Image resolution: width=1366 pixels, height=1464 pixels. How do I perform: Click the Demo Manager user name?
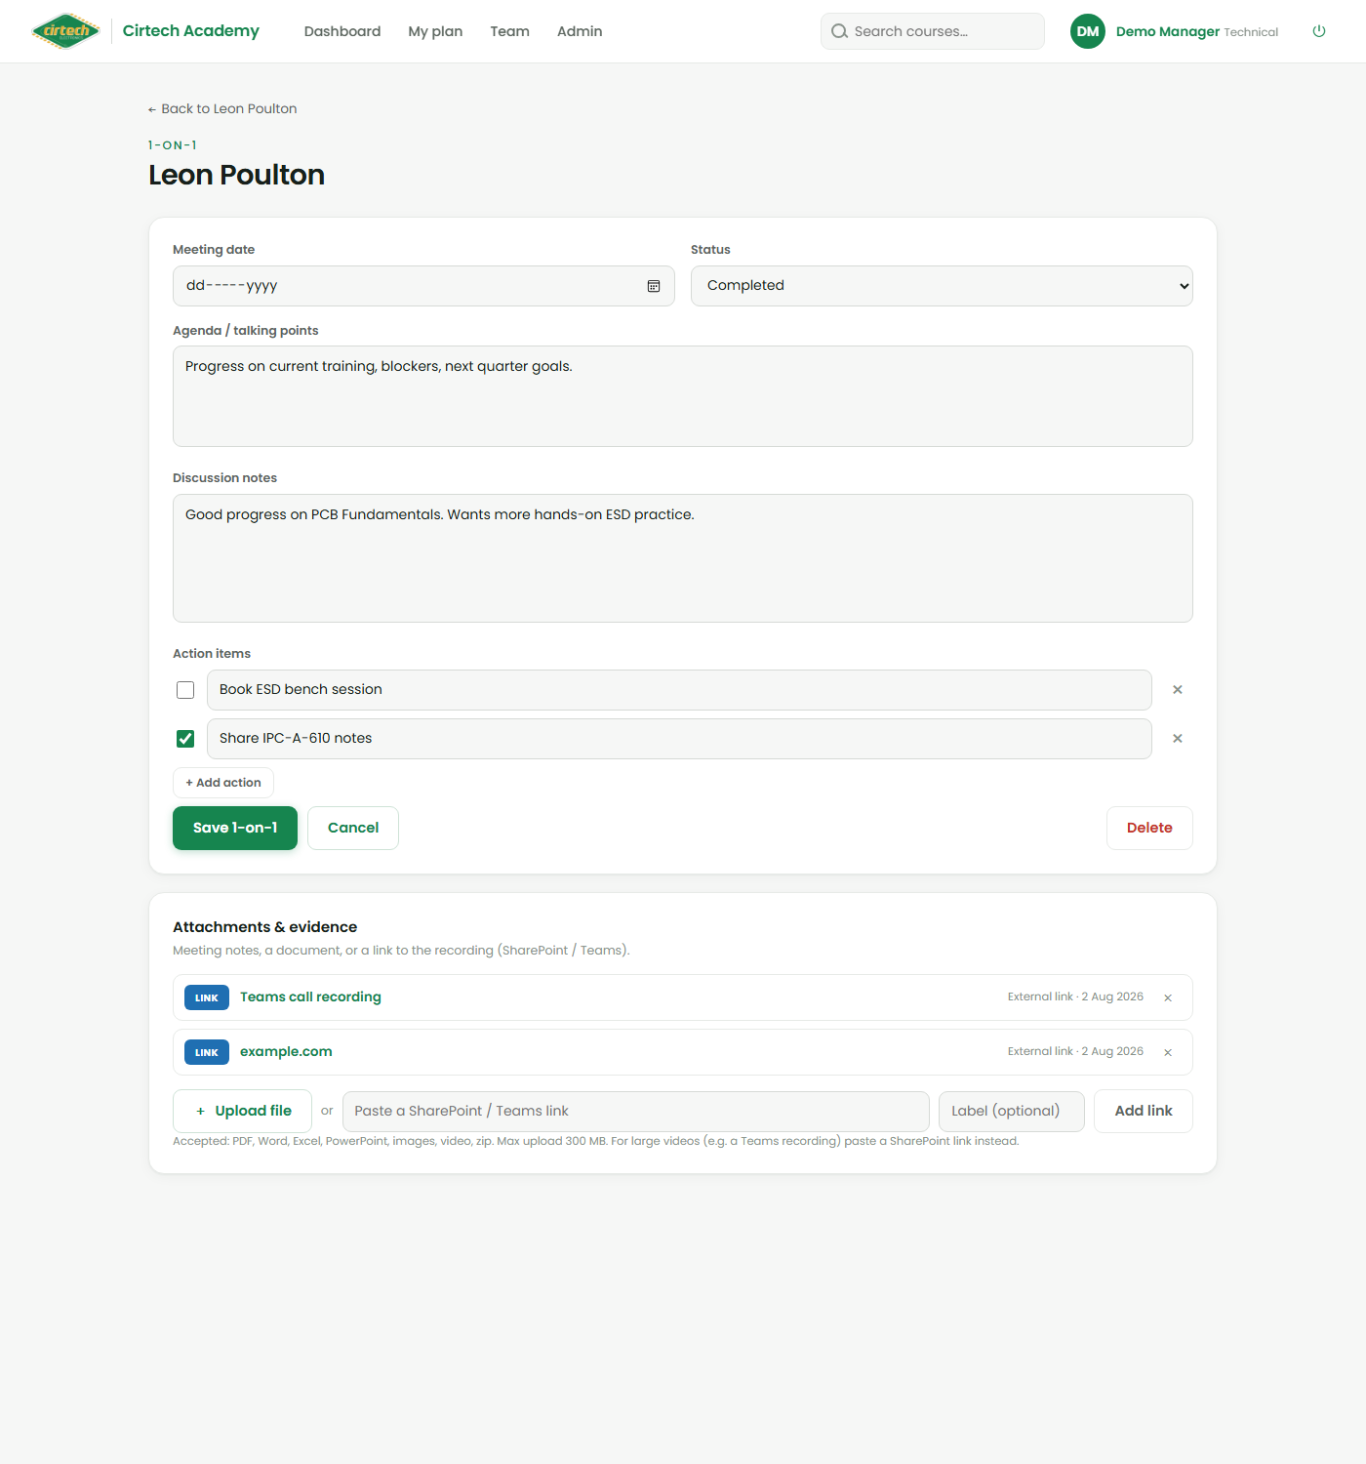coord(1168,31)
